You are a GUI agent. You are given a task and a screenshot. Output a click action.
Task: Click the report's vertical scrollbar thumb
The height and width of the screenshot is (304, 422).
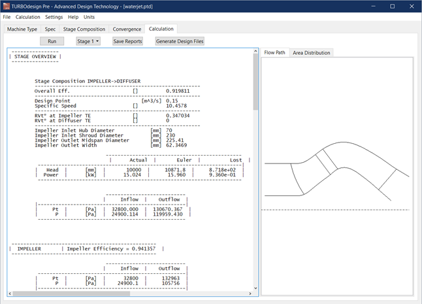(x=255, y=82)
